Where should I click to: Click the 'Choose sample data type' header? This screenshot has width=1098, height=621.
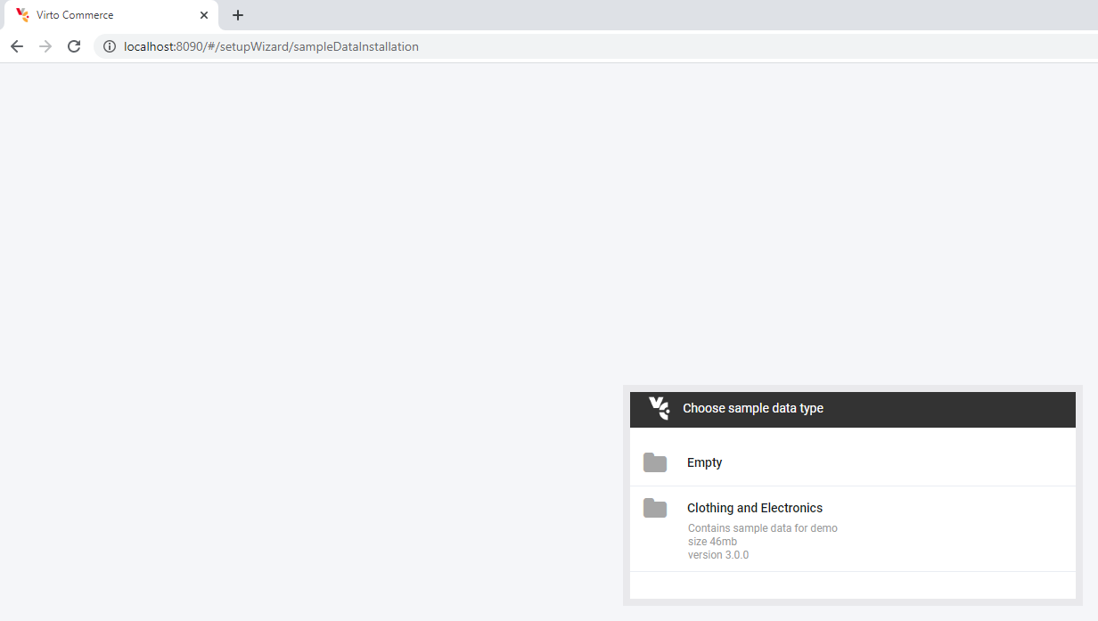tap(753, 408)
